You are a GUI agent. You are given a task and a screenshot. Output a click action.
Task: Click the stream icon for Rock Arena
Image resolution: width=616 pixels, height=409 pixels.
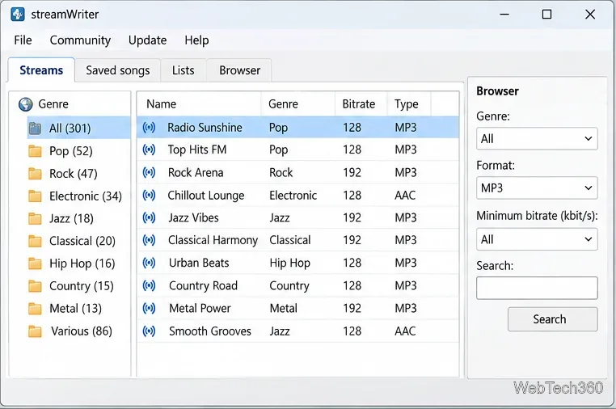[x=149, y=172]
